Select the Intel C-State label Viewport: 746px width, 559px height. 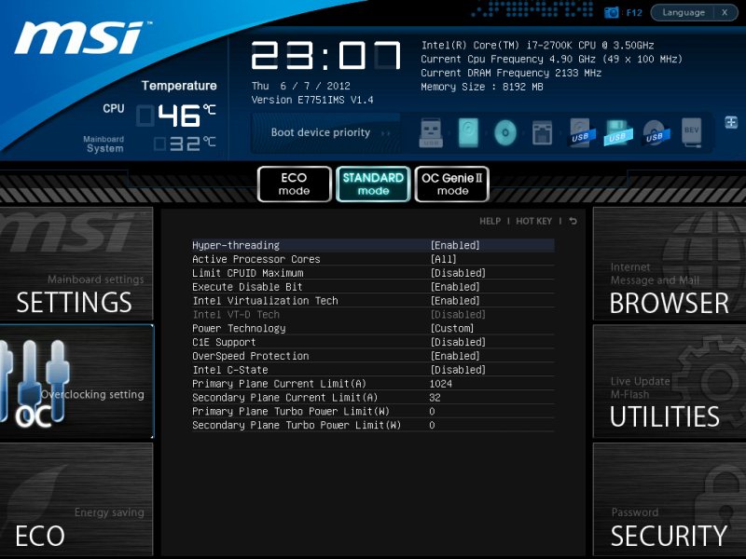(x=229, y=369)
